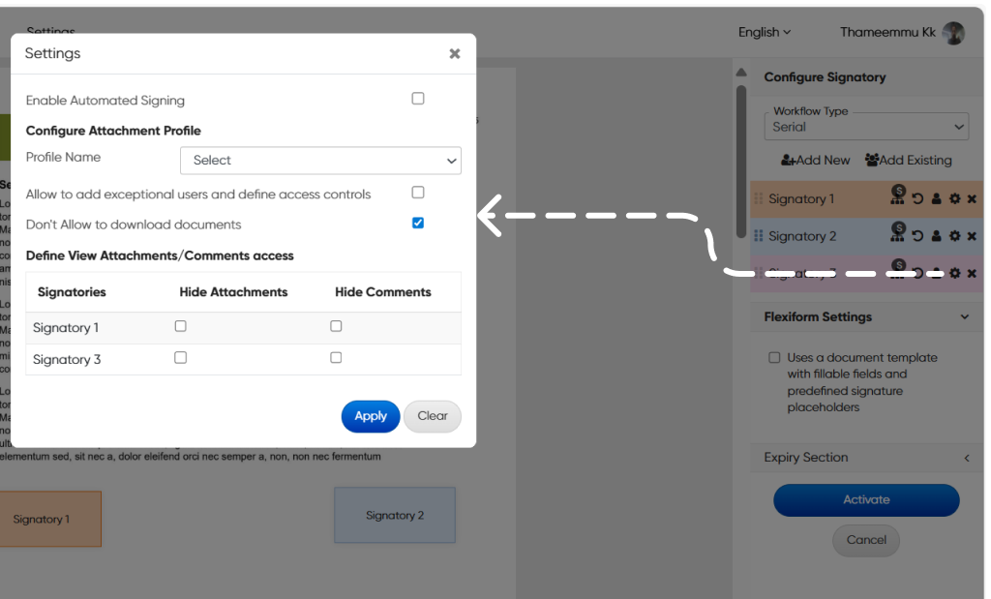Click the Signatory 2 signature placeholder
This screenshot has height=599, width=991.
pos(395,515)
